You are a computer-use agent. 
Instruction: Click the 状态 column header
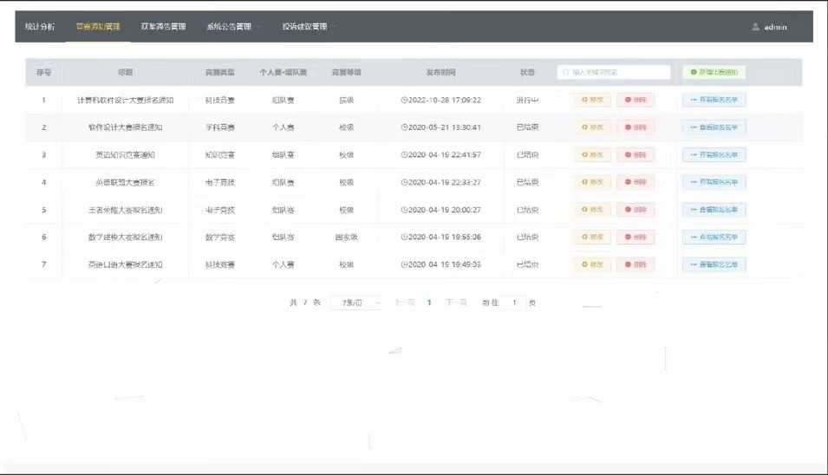tap(527, 72)
